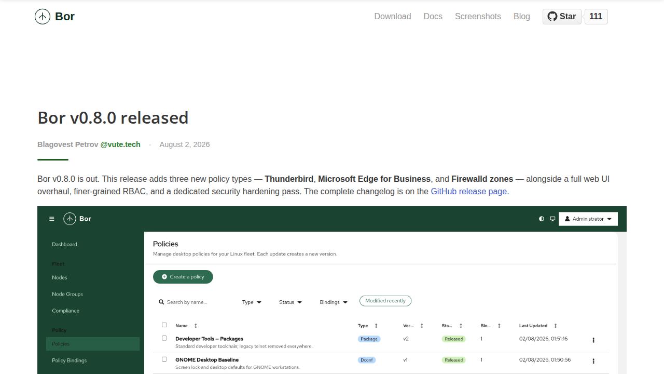Sort the table by Type column arrows
Screen dimensions: 664x374
(x=376, y=326)
